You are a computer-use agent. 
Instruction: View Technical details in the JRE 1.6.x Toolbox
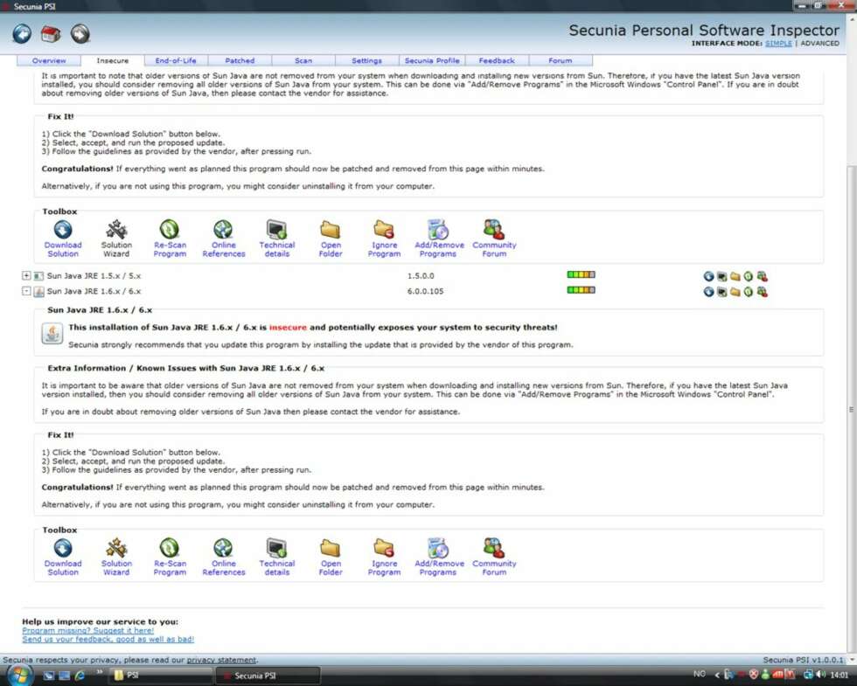tap(277, 558)
